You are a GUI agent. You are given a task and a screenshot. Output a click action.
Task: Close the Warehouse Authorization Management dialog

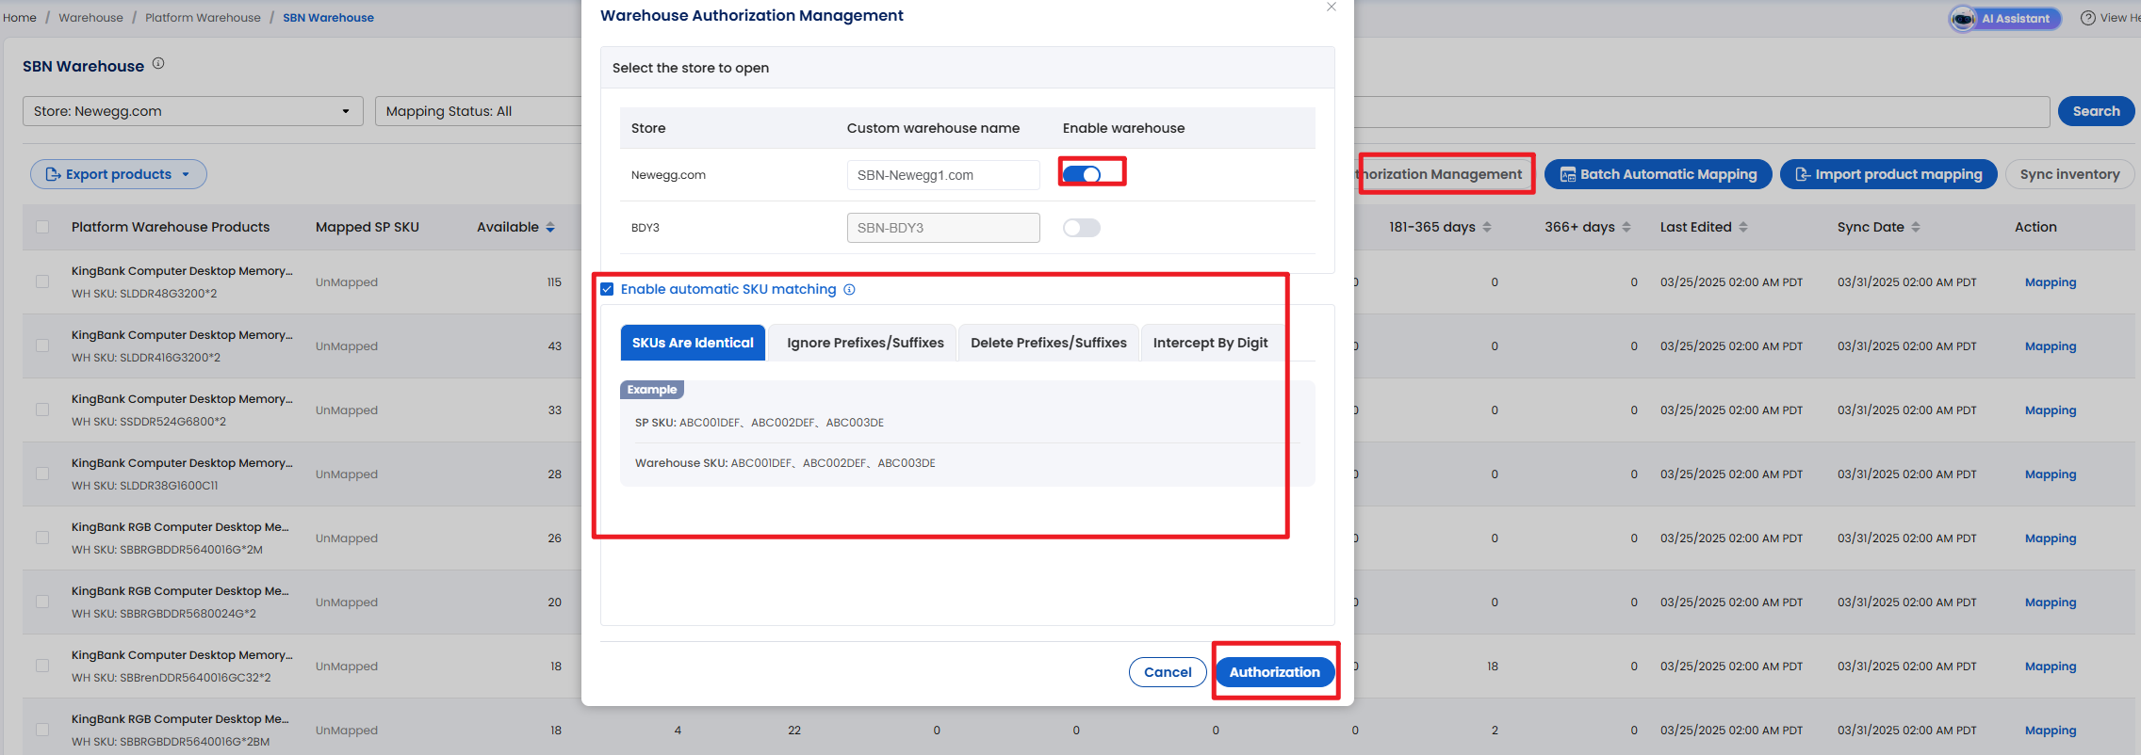click(1332, 7)
